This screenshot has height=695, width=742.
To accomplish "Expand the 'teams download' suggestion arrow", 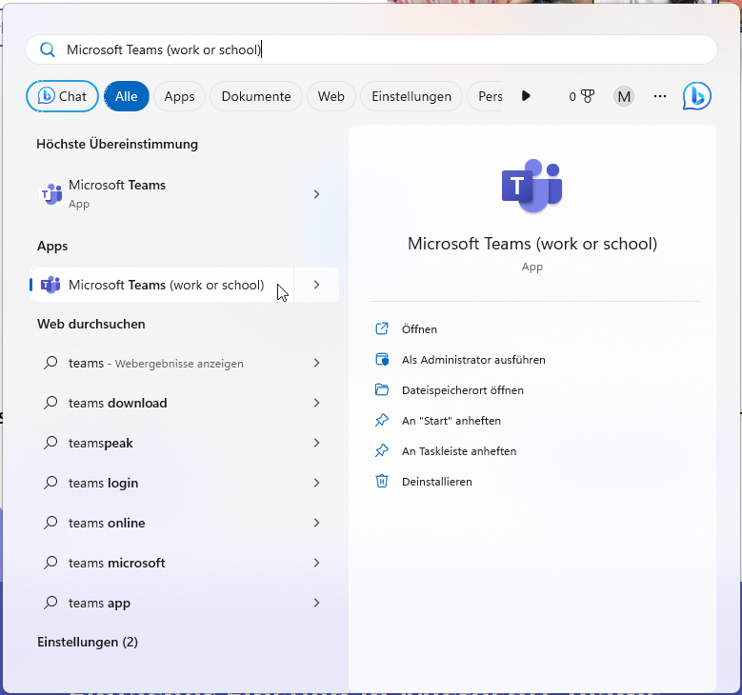I will point(316,403).
